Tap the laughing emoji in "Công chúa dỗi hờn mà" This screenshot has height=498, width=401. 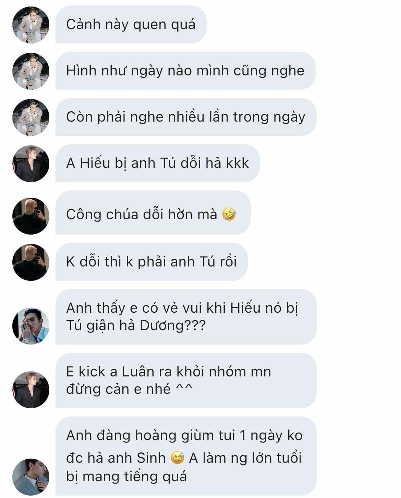tap(229, 214)
